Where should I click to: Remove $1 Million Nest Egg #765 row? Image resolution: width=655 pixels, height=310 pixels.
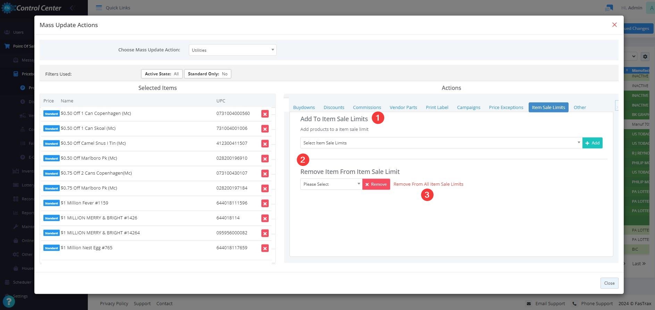tap(265, 248)
